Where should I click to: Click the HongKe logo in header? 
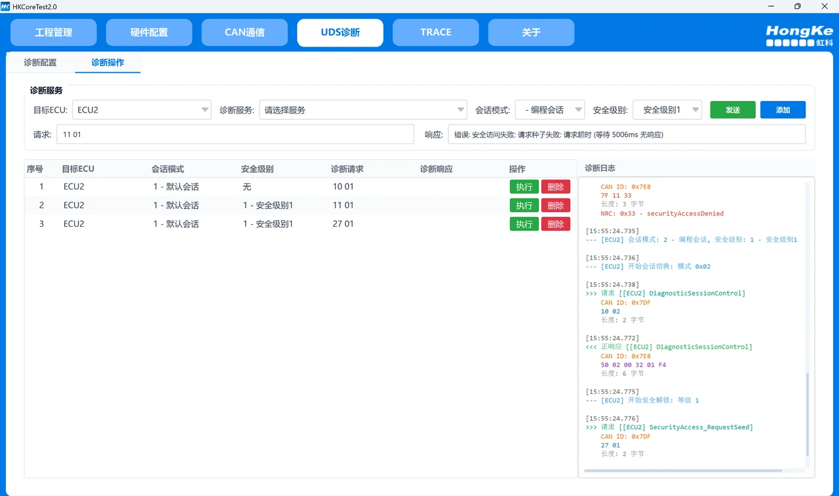tap(799, 35)
